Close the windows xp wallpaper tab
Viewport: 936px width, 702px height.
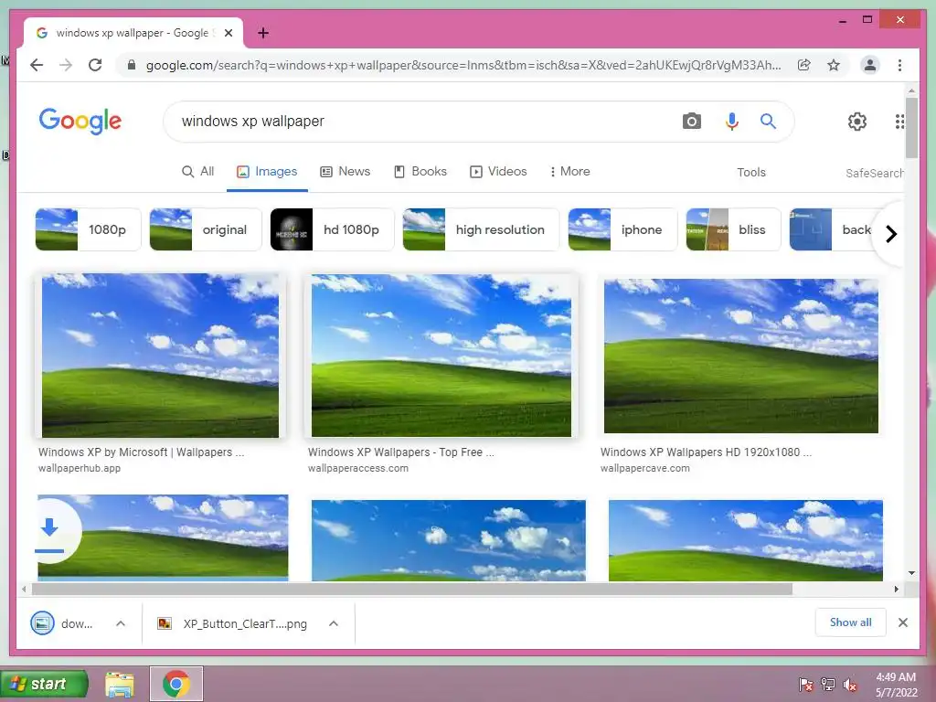[228, 33]
